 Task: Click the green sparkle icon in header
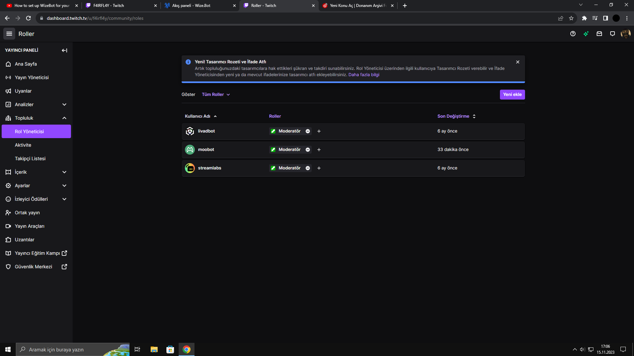(586, 34)
